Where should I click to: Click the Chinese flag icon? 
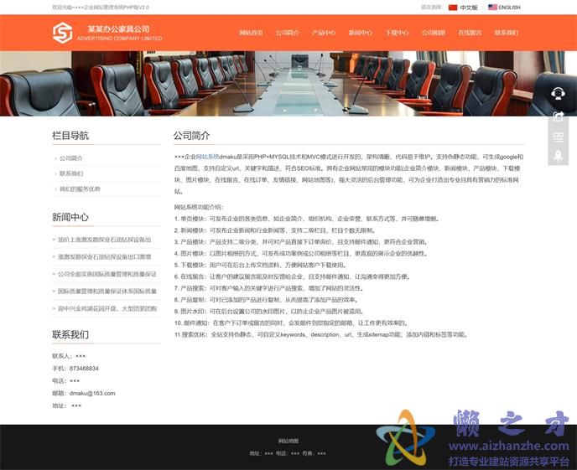coord(453,8)
